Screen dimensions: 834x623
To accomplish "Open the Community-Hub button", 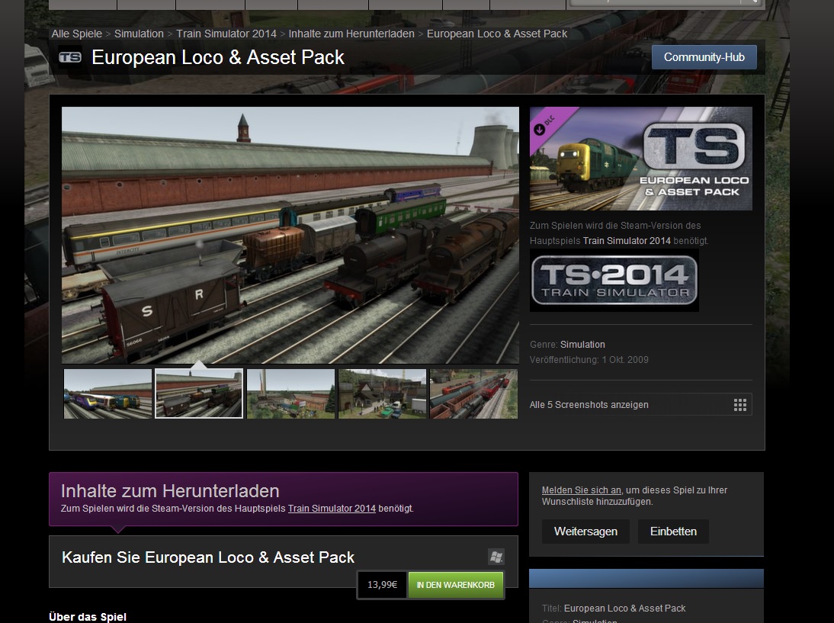I will click(704, 57).
